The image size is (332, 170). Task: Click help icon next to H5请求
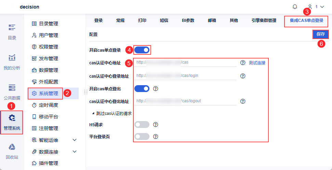(156, 125)
